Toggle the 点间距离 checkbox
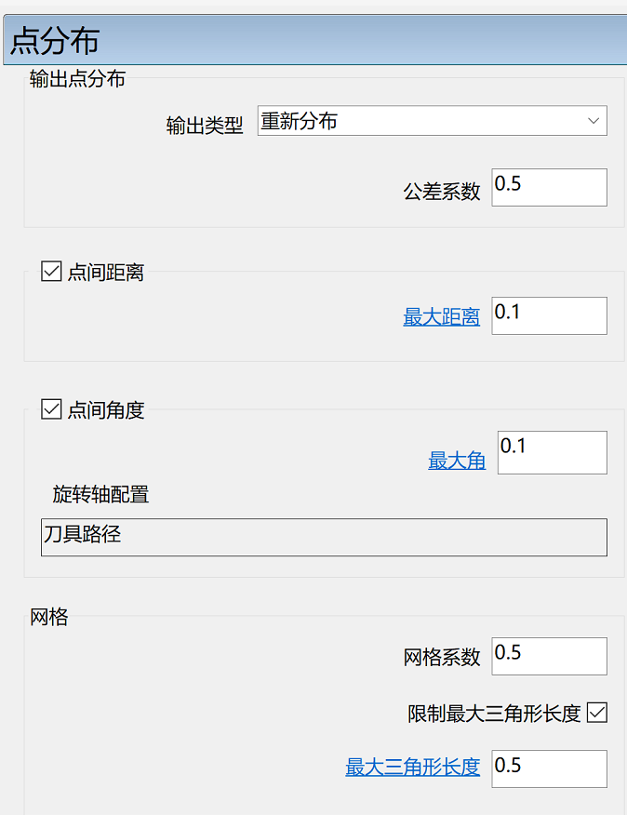 click(51, 272)
